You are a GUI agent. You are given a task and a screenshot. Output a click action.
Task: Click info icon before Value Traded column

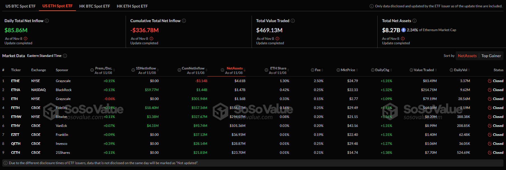[x=411, y=70]
